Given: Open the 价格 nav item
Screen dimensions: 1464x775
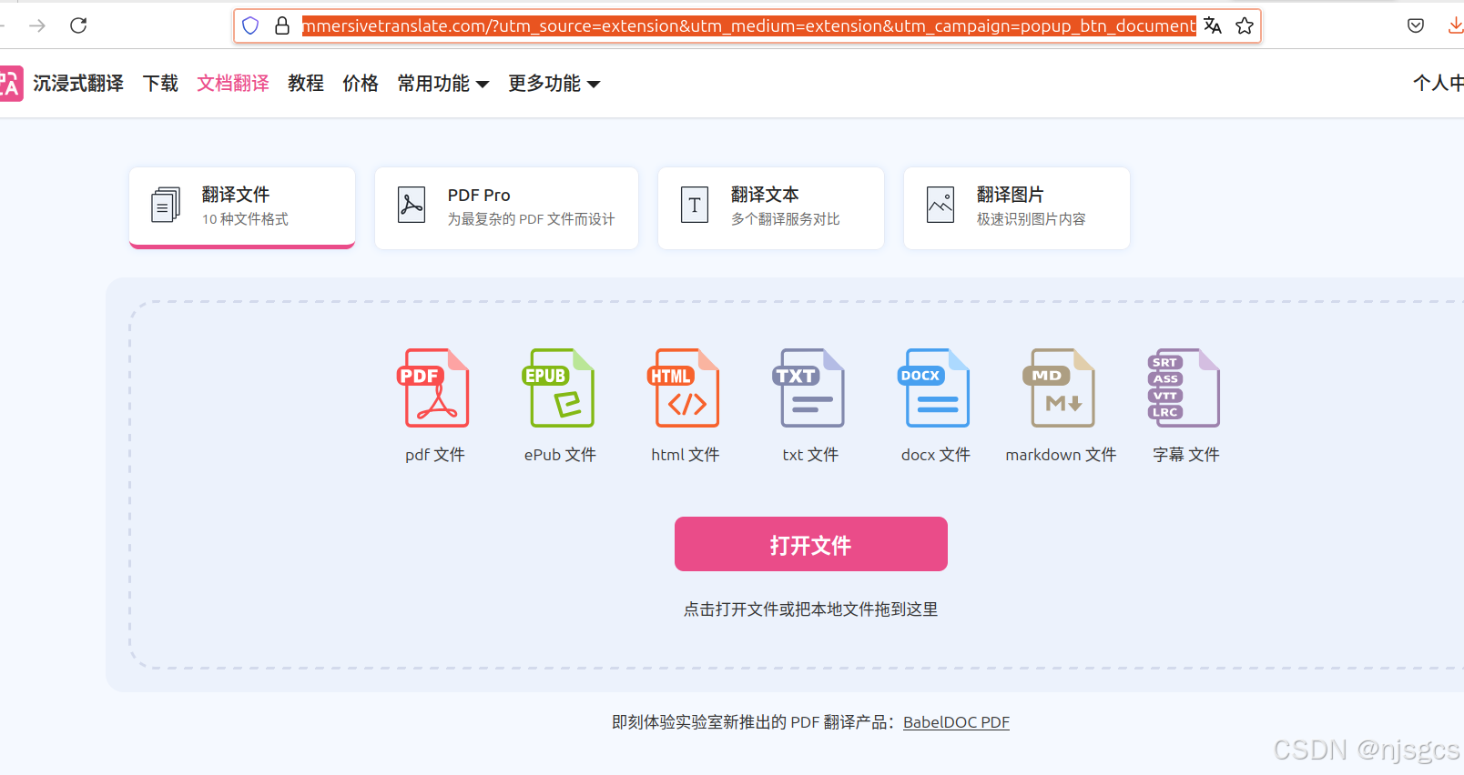Looking at the screenshot, I should click(361, 84).
